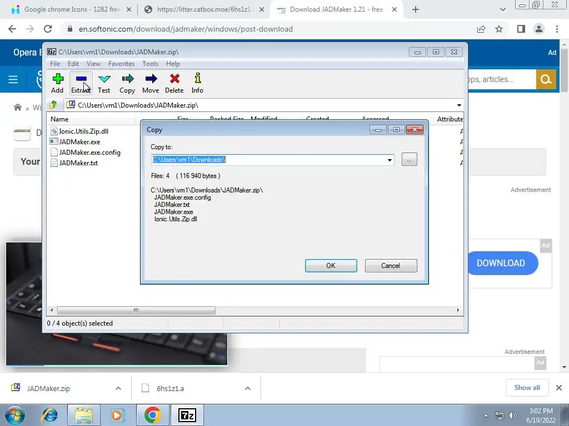This screenshot has height=426, width=569.
Task: Select JADMaker.exe.config in file list
Action: [x=89, y=153]
